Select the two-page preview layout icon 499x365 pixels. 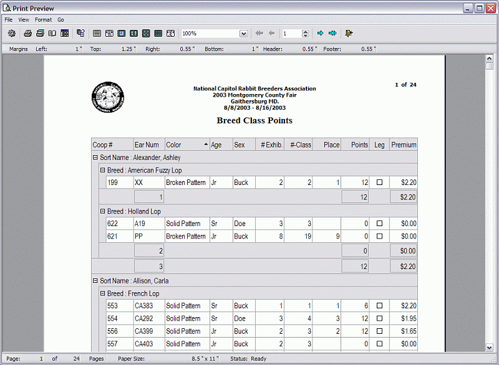tap(133, 34)
